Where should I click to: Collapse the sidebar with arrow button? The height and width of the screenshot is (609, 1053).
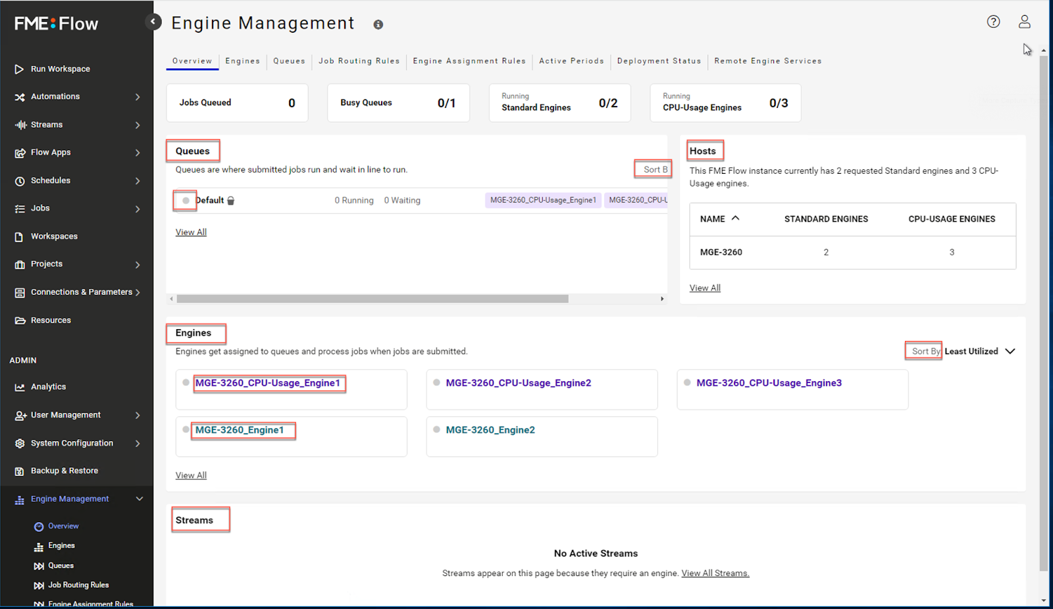[153, 22]
